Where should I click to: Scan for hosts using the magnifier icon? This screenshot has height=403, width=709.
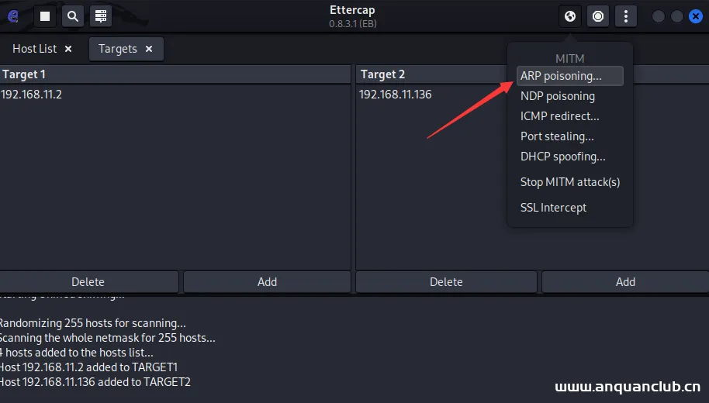point(72,15)
